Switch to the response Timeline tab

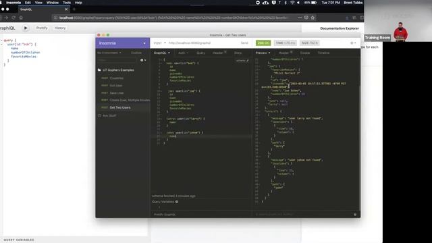click(x=323, y=53)
